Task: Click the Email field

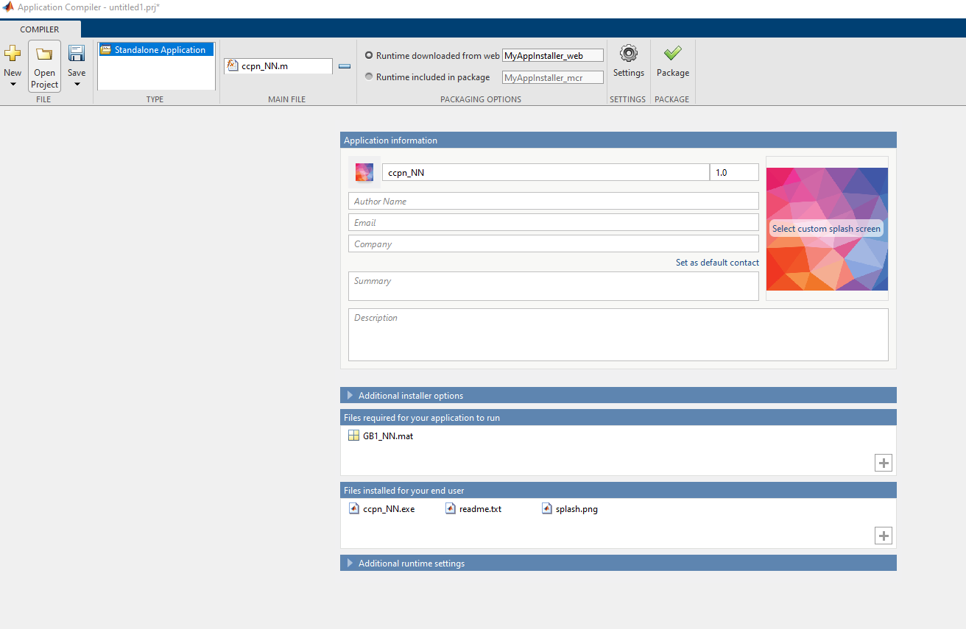Action: pos(554,222)
